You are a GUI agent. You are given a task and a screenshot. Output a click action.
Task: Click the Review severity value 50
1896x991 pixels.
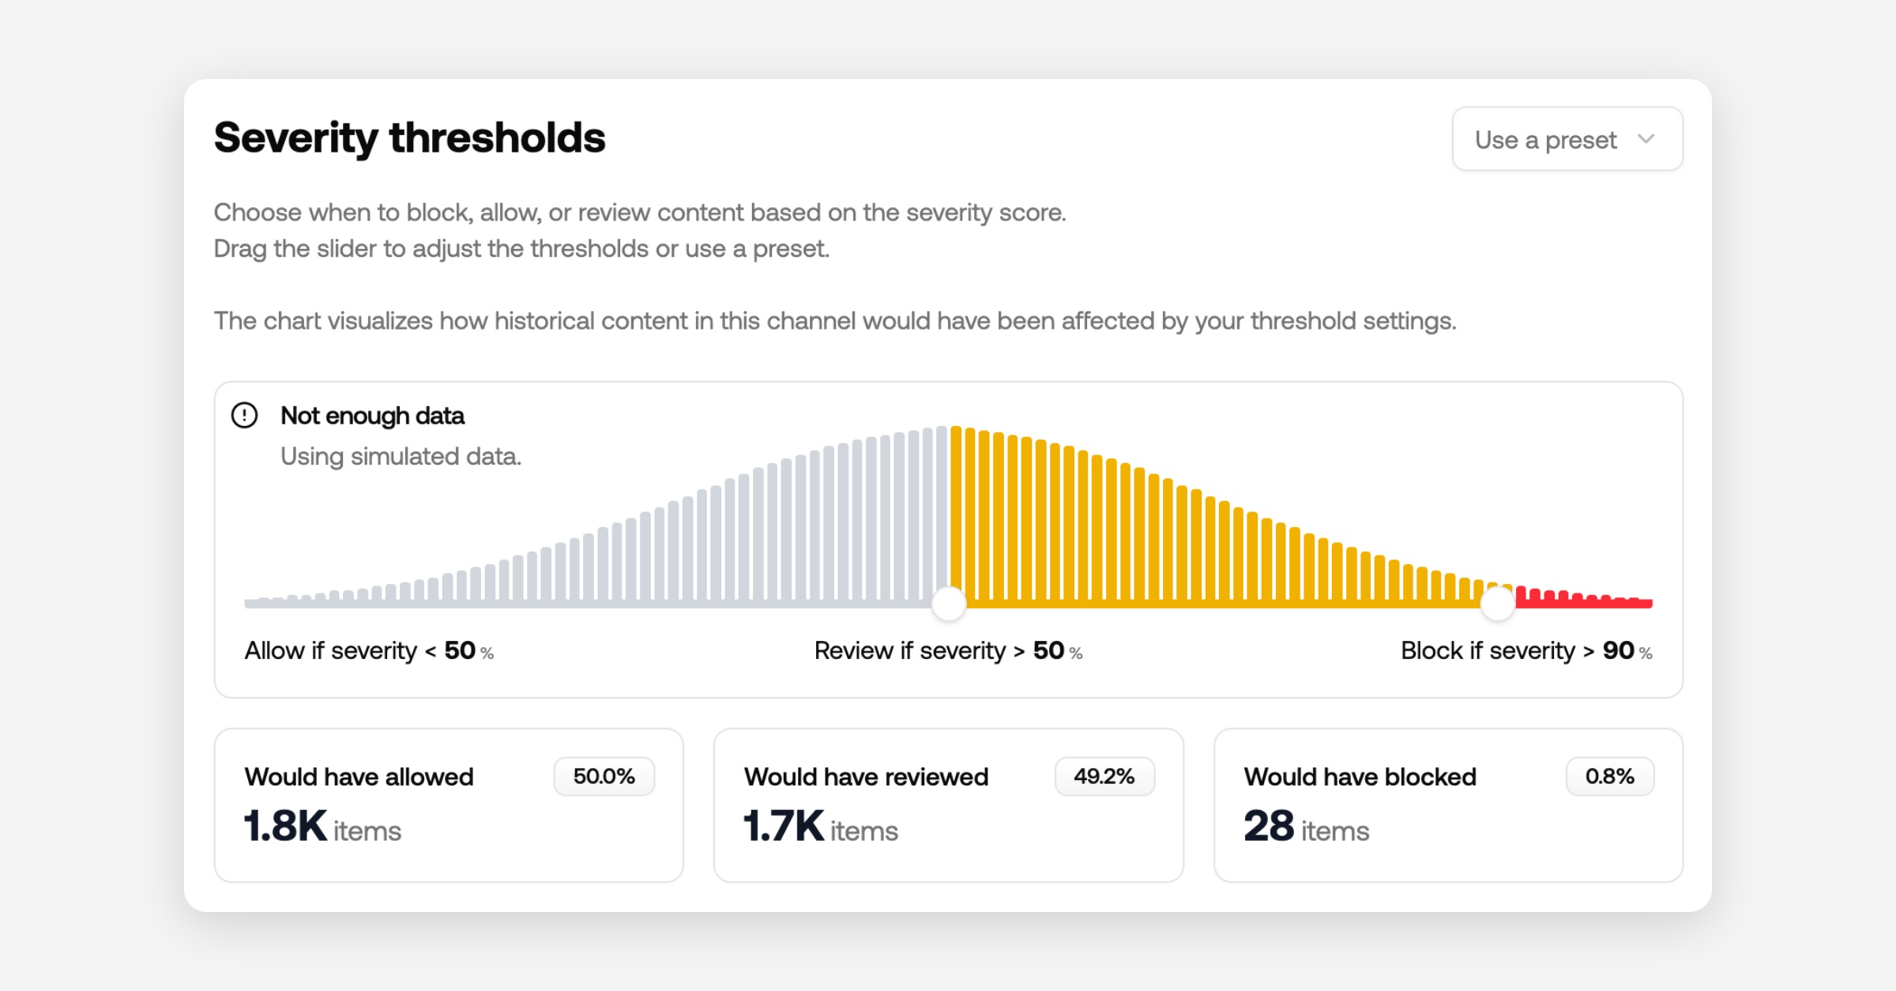(1048, 650)
